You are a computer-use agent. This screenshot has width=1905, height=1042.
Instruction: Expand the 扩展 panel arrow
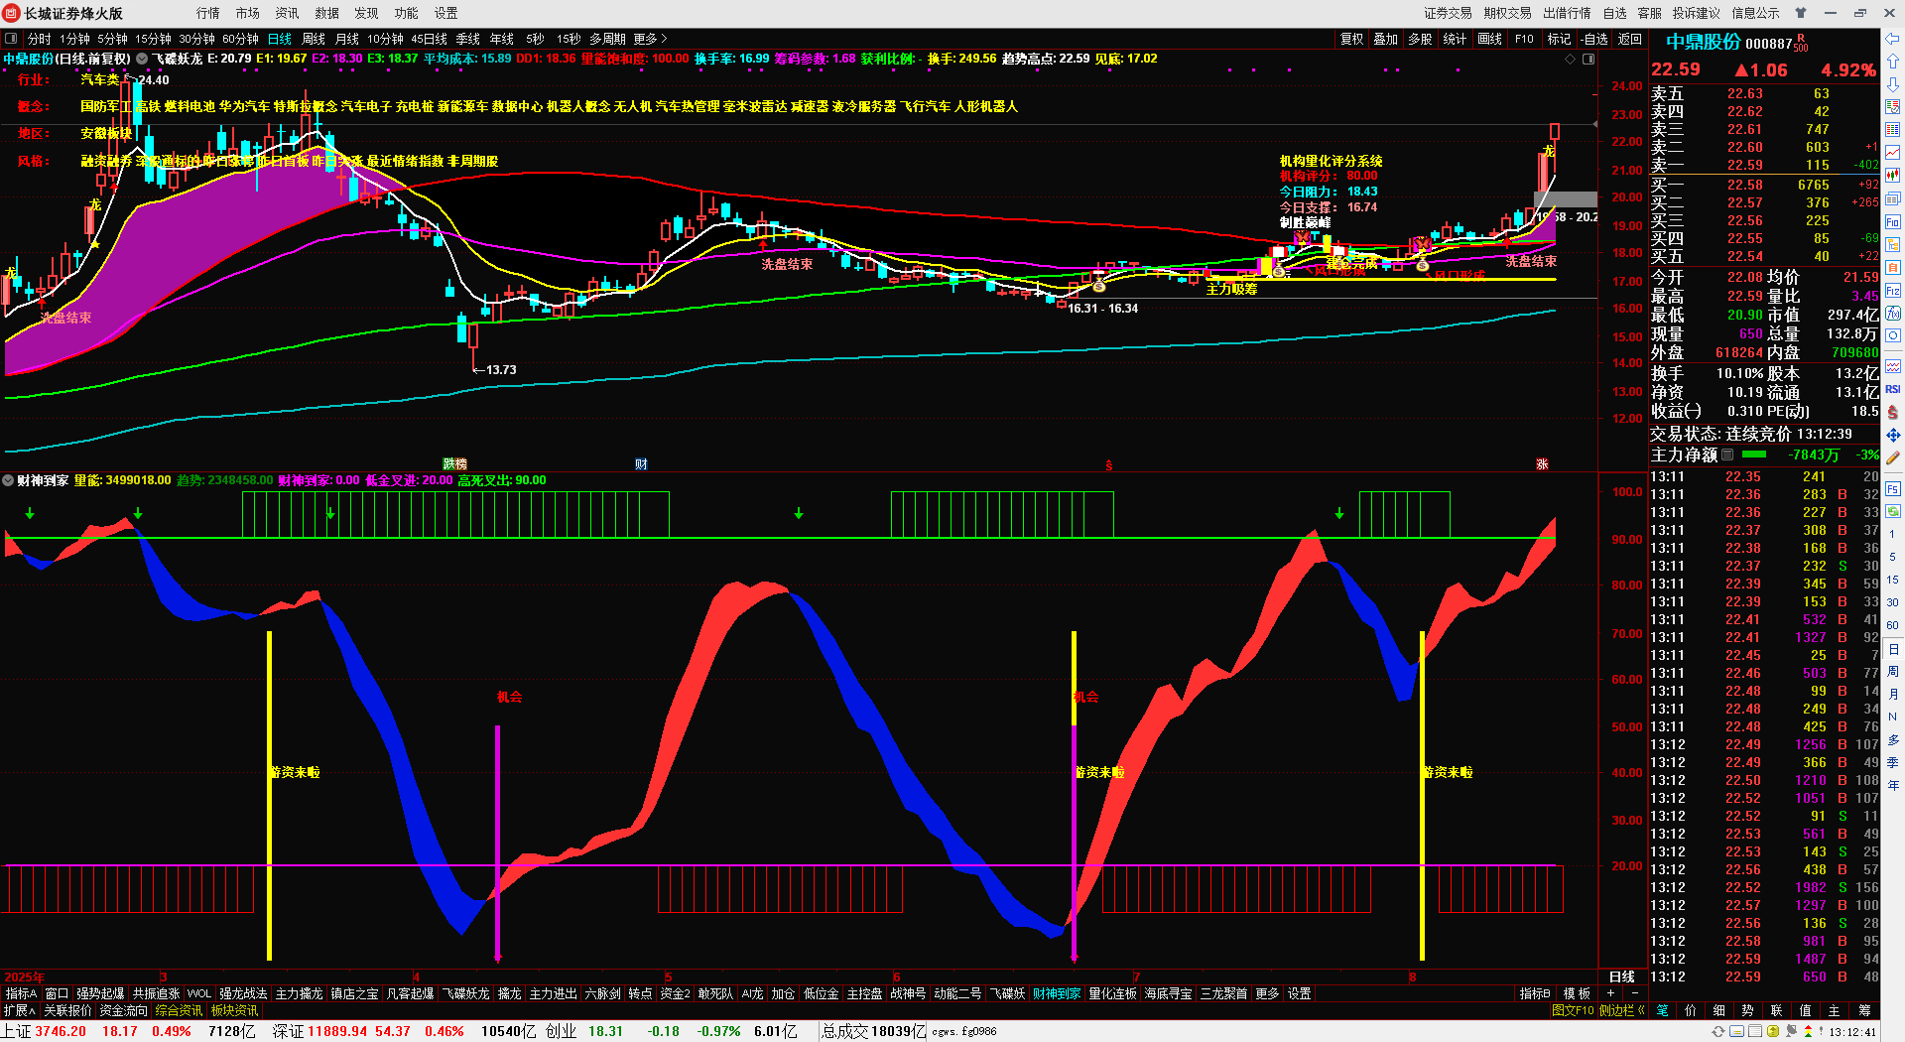pyautogui.click(x=19, y=1010)
